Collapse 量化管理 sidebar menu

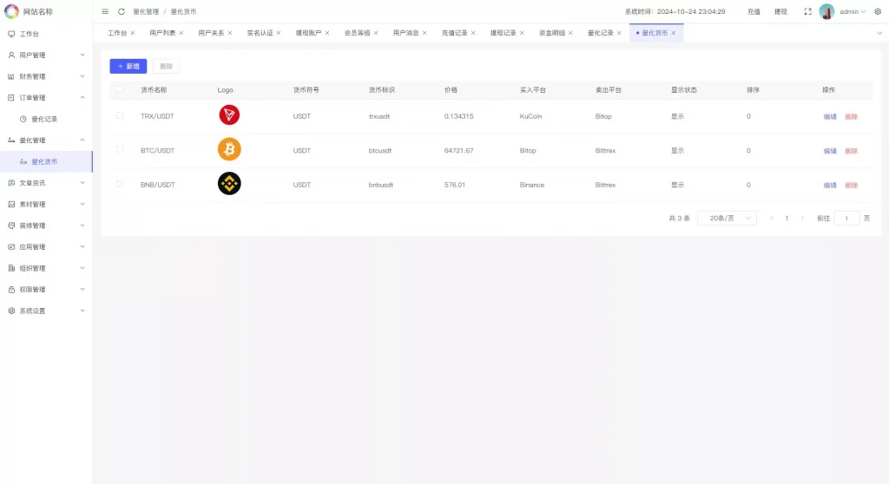click(46, 140)
